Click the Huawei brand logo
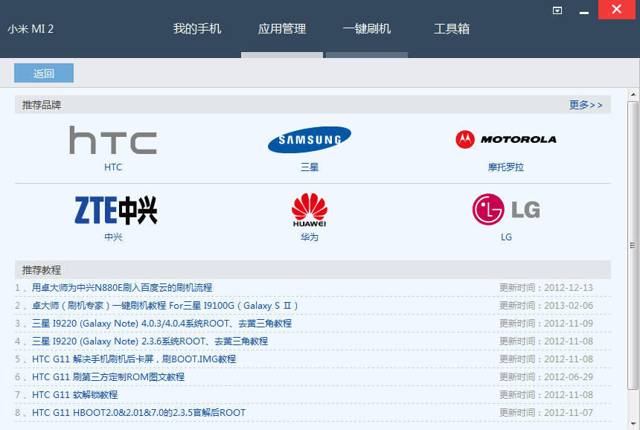The width and height of the screenshot is (640, 430). [310, 210]
